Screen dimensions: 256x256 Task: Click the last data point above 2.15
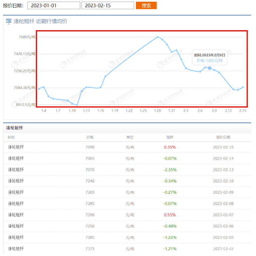[243, 87]
